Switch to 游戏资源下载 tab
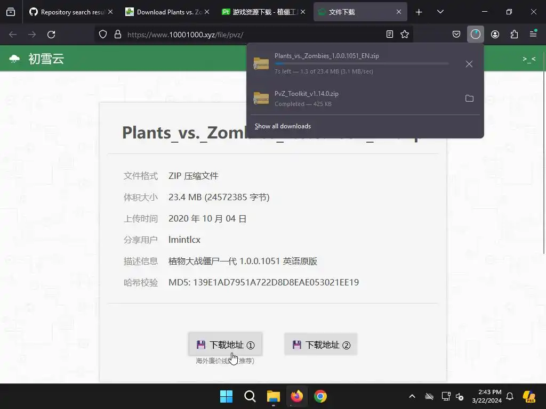The width and height of the screenshot is (546, 409). [263, 12]
